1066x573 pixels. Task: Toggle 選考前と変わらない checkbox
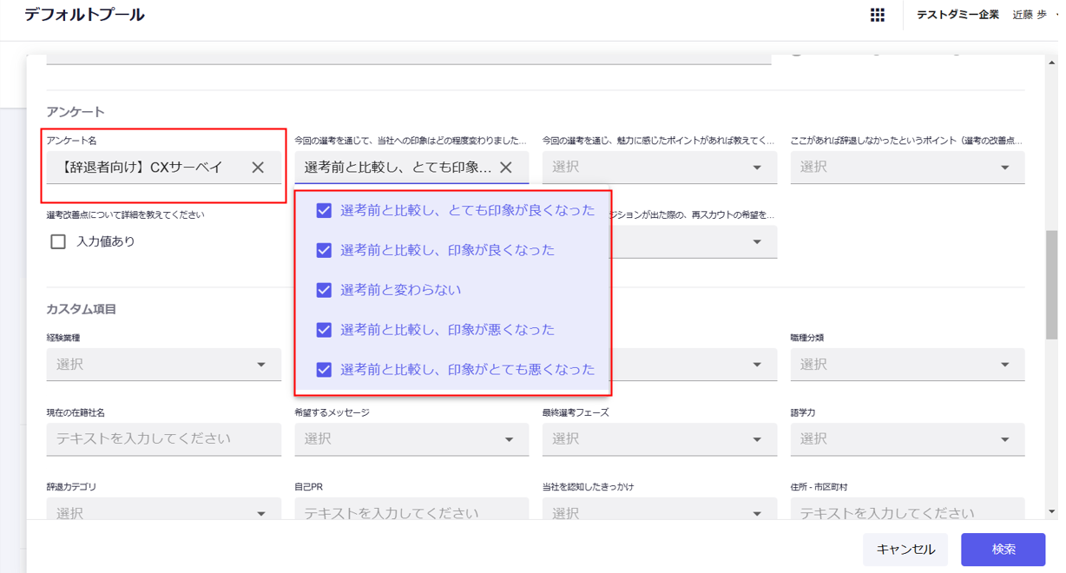324,290
